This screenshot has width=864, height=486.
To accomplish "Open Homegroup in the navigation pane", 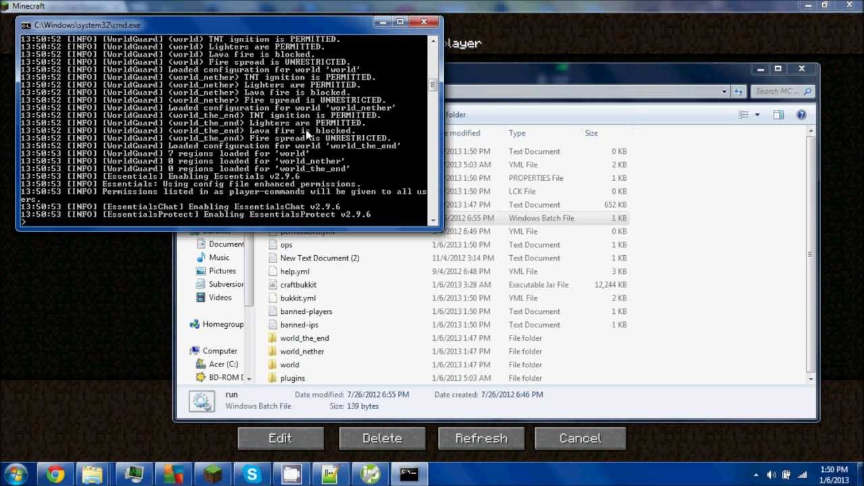I will point(223,324).
